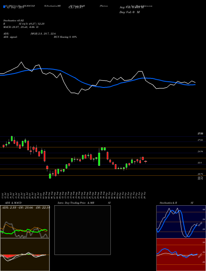
Task: Click the 'ADX signal:' label
Action: click(x=10, y=37)
